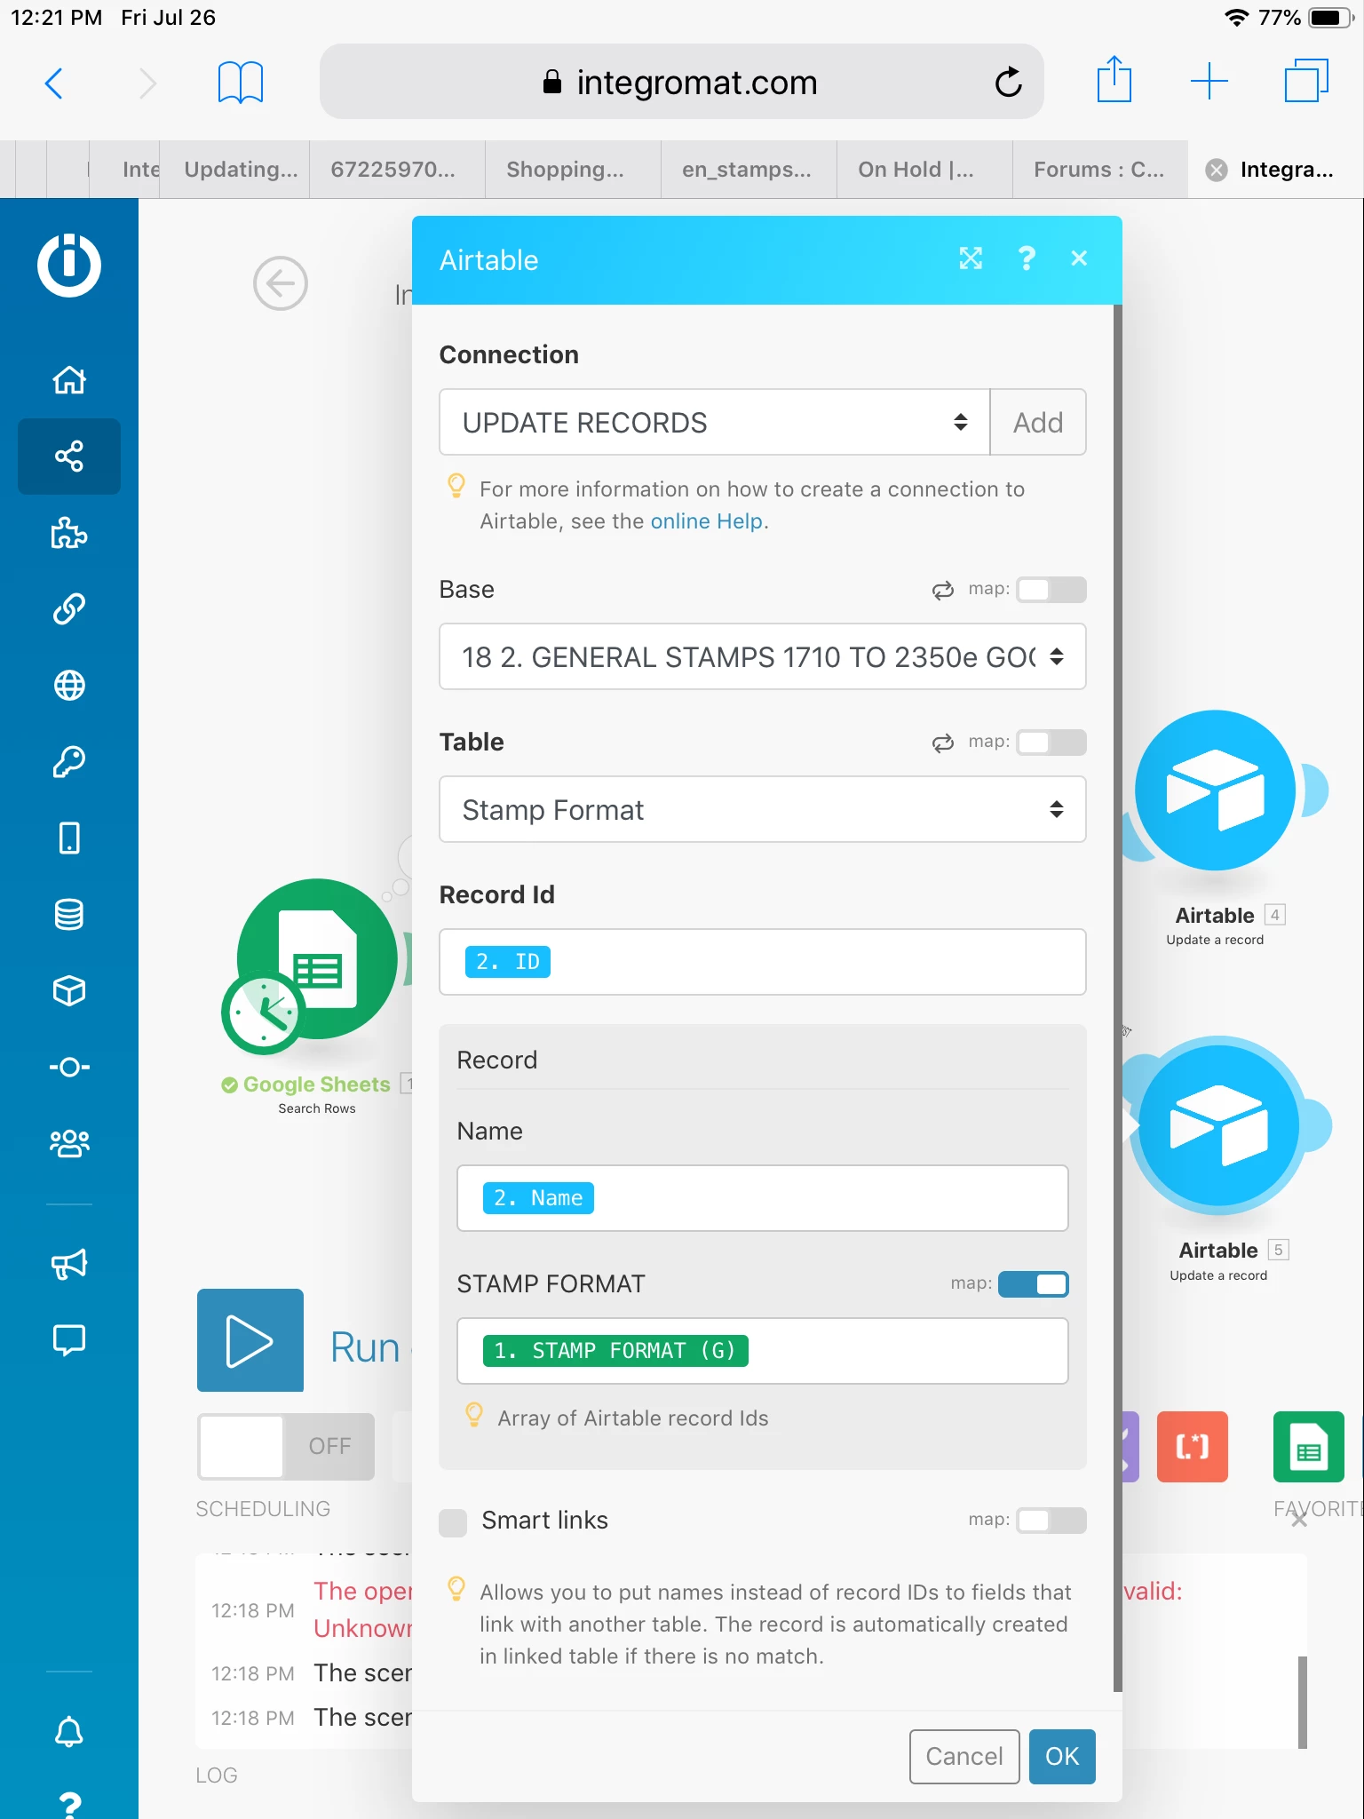Reload the integromat.com page
Image resolution: width=1364 pixels, height=1819 pixels.
tap(1009, 83)
